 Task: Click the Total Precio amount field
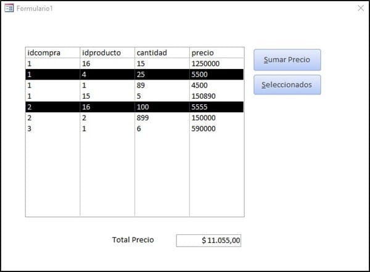point(208,241)
